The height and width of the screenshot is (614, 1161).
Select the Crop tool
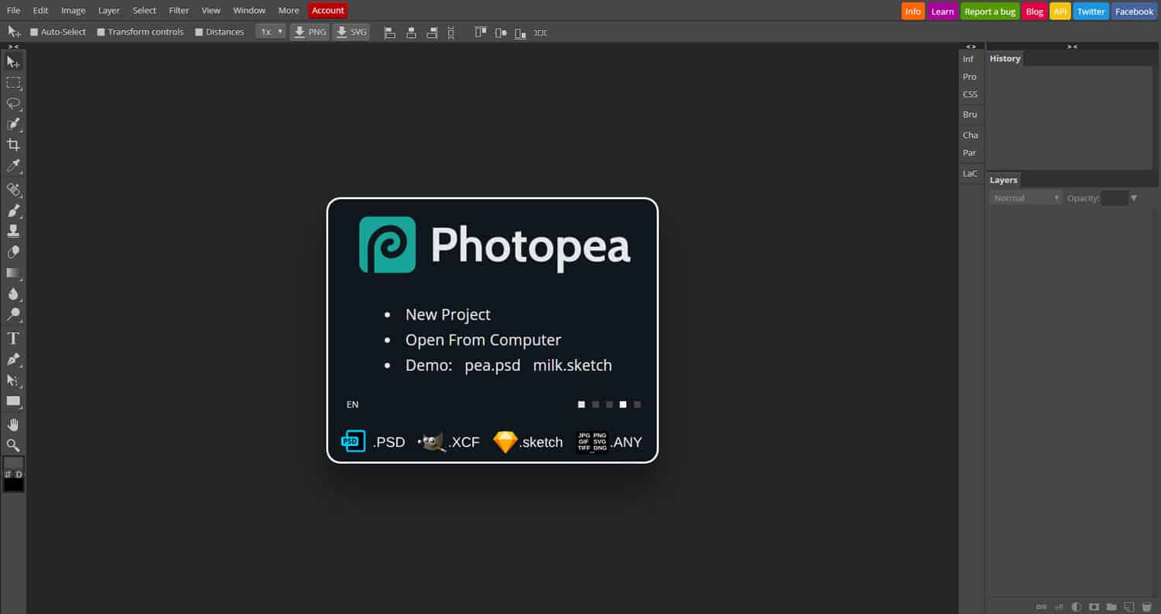tap(13, 145)
